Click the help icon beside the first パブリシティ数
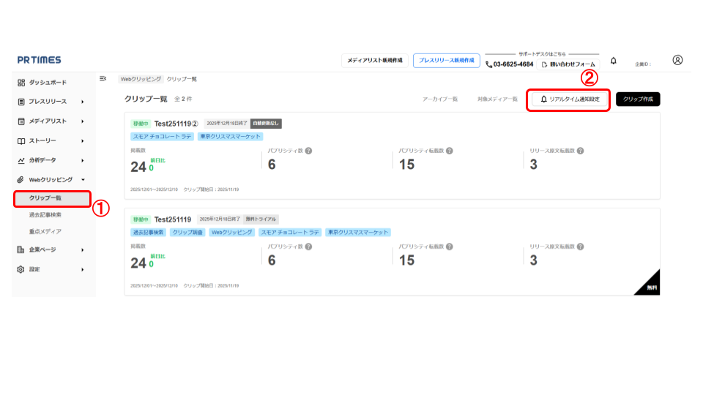This screenshot has height=395, width=703. pos(308,151)
